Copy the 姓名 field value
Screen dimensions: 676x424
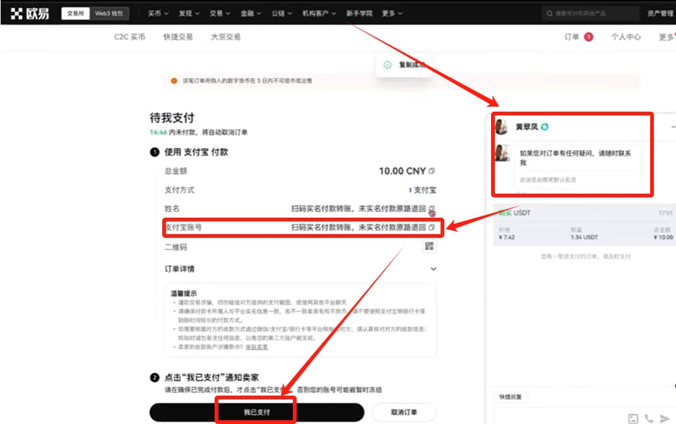432,209
